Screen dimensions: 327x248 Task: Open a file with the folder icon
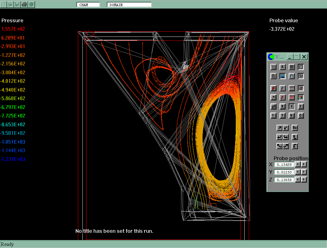(x=10, y=4)
